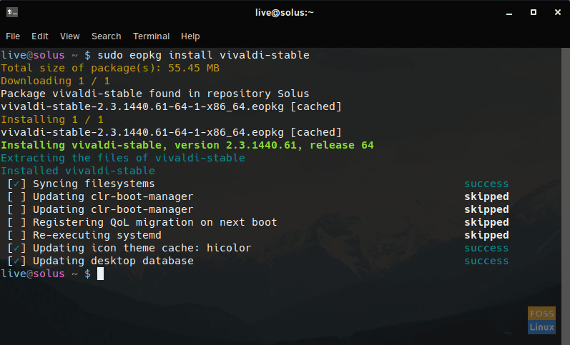Open the Help menu
The width and height of the screenshot is (570, 345).
[x=190, y=36]
